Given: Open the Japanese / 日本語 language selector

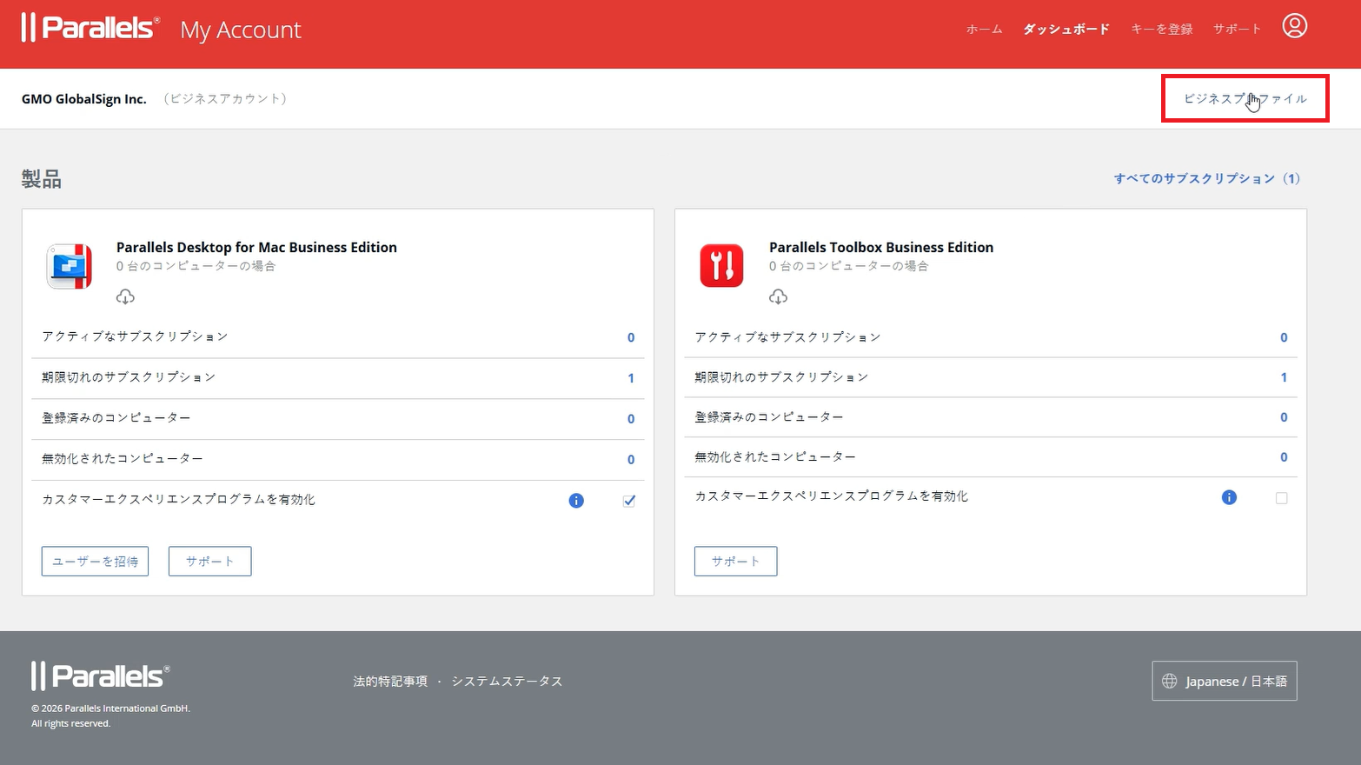Looking at the screenshot, I should 1225,681.
